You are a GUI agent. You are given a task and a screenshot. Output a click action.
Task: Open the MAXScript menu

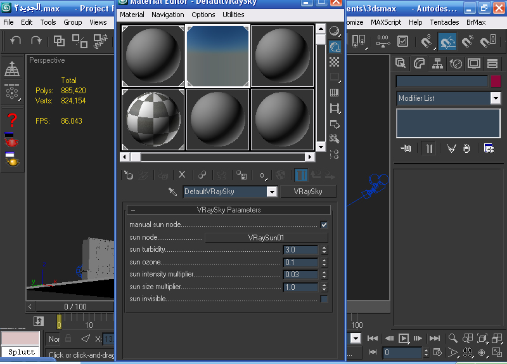386,22
